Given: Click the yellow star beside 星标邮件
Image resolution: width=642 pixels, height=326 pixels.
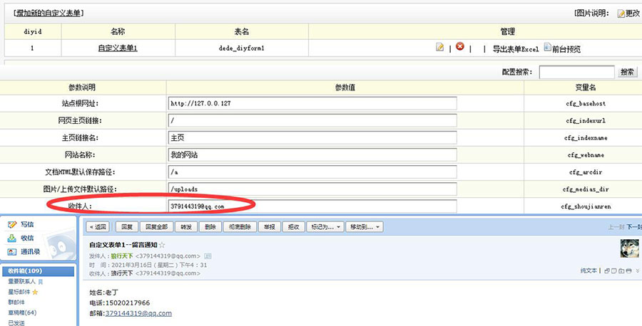Looking at the screenshot, I should coord(35,292).
